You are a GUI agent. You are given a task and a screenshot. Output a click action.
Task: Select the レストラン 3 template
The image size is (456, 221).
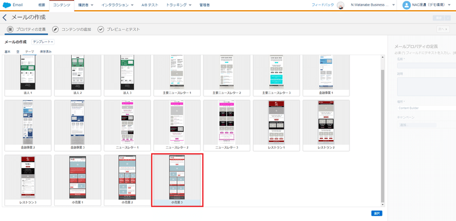(x=28, y=181)
